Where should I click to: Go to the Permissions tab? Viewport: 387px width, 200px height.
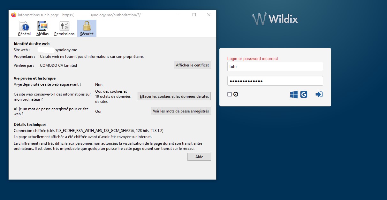click(x=64, y=28)
